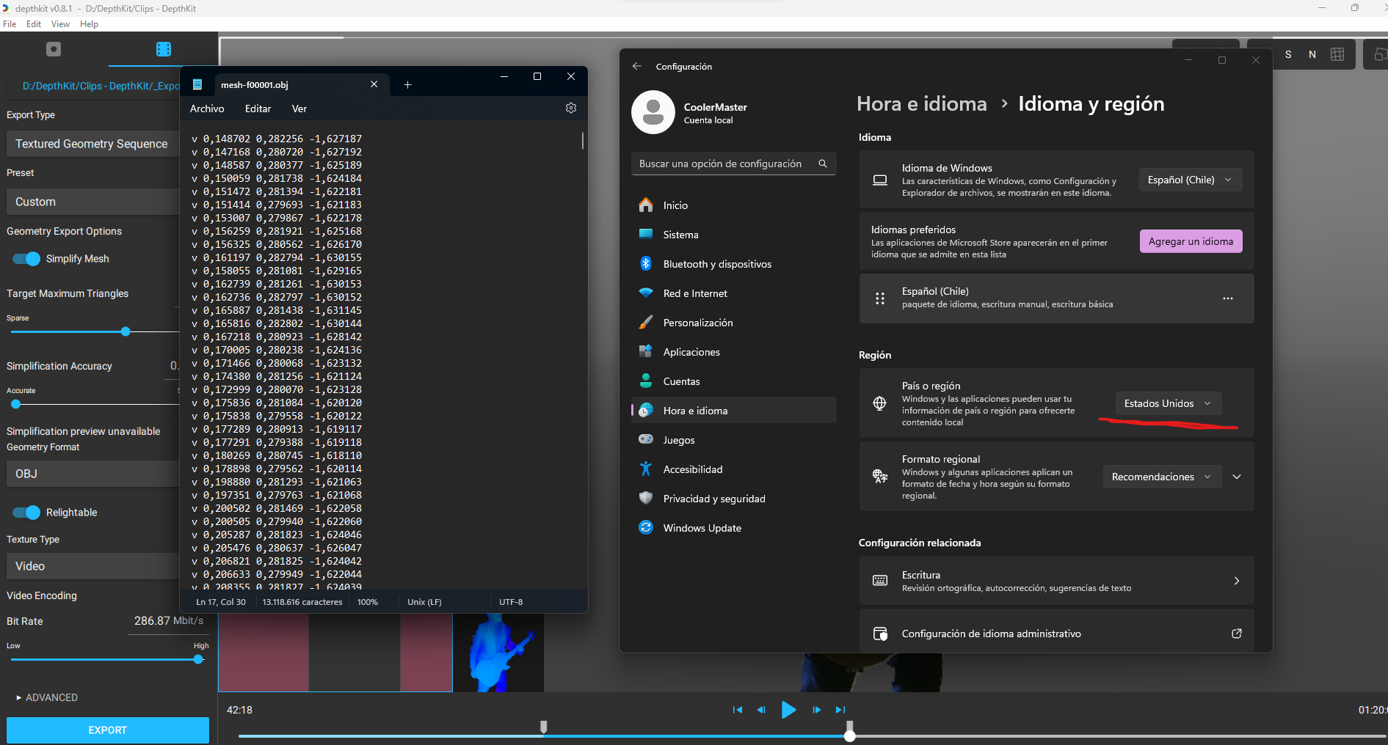Screen dimensions: 1388x745
Task: Open the Windows language Español (Chile) dropdown
Action: coord(1189,180)
